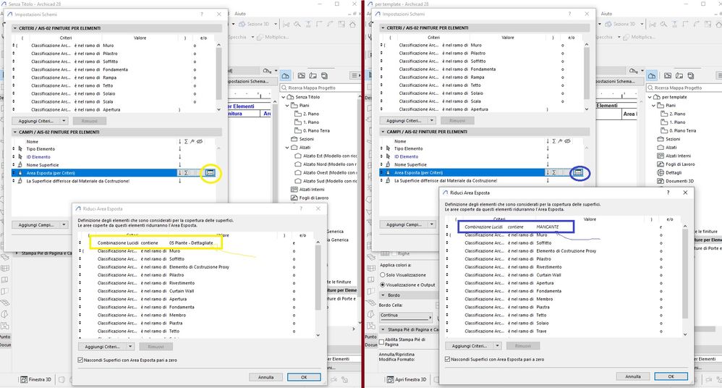Toggle sum flag on Area Esposta row, left window
The height and width of the screenshot is (388, 722).
pos(186,173)
